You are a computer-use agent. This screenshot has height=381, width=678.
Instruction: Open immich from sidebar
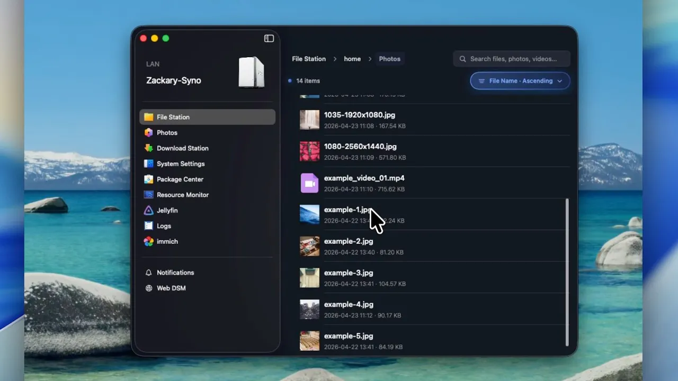point(207,241)
